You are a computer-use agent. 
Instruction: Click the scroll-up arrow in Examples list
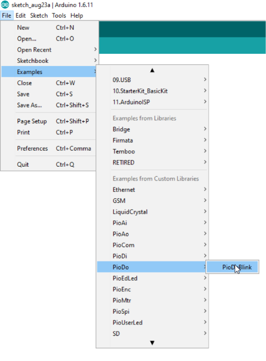152,70
